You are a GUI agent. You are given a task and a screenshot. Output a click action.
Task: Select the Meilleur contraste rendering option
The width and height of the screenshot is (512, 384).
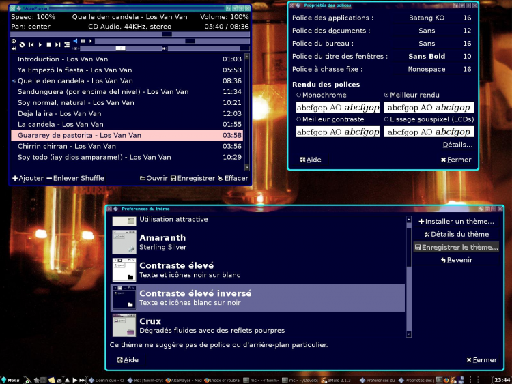click(299, 119)
